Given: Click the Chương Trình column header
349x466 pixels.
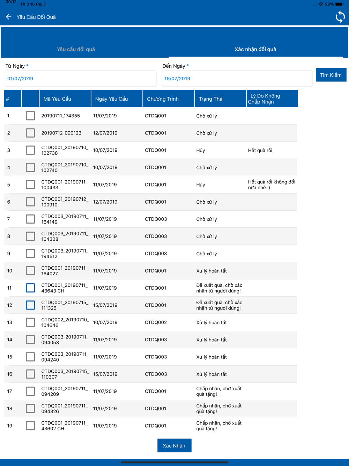Looking at the screenshot, I should [169, 99].
